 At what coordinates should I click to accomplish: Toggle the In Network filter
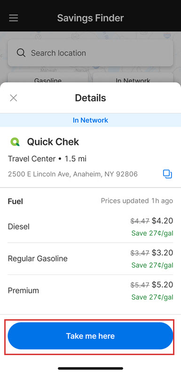coord(133,79)
